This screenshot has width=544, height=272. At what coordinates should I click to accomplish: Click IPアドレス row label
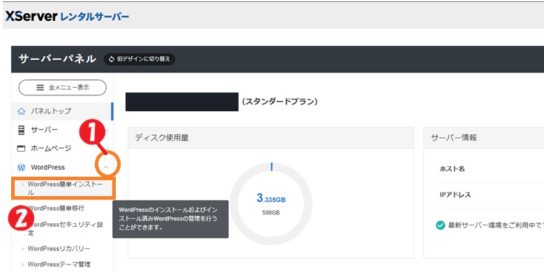pos(455,195)
